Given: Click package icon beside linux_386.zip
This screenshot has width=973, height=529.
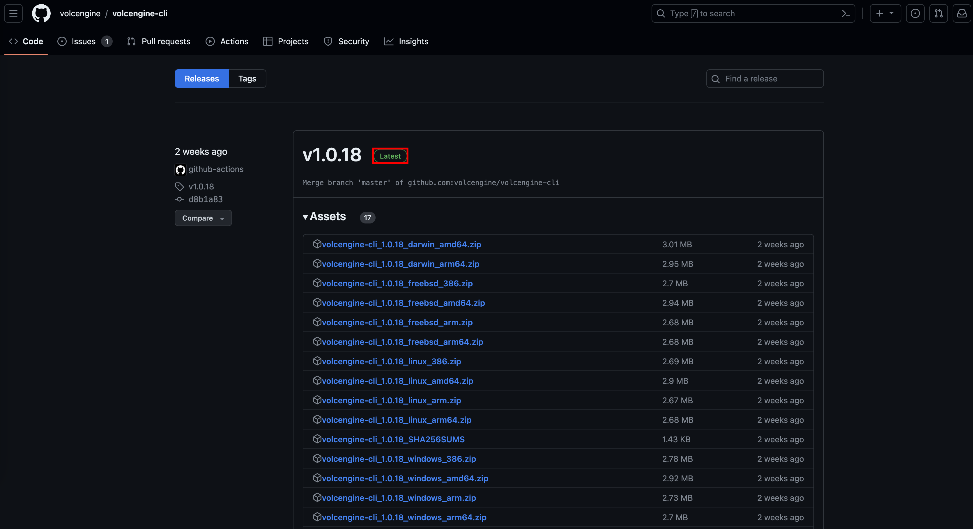Looking at the screenshot, I should (317, 361).
